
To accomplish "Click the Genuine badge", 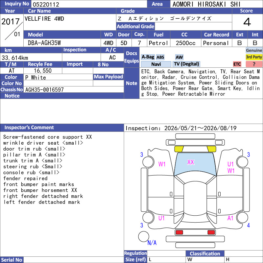I will pos(254,50).
